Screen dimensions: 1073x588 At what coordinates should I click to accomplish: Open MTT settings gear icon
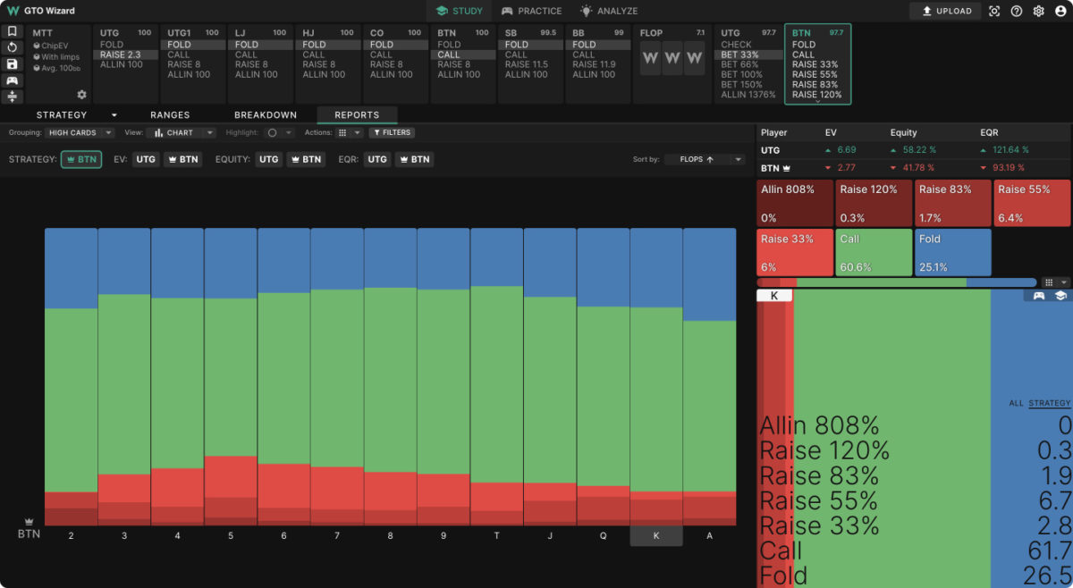coord(82,95)
